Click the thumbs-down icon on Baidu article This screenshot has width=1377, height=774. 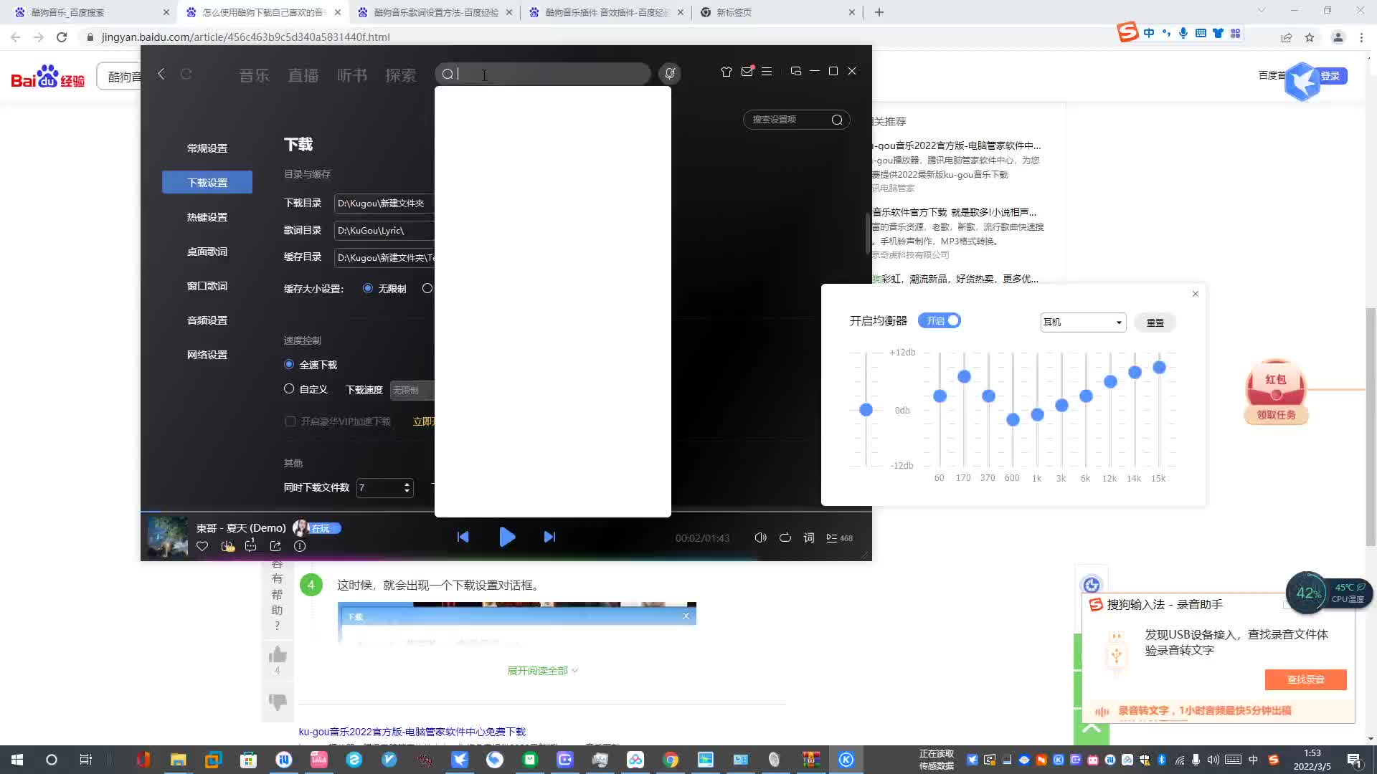click(x=278, y=701)
